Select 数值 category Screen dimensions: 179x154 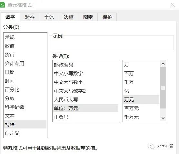pos(25,46)
